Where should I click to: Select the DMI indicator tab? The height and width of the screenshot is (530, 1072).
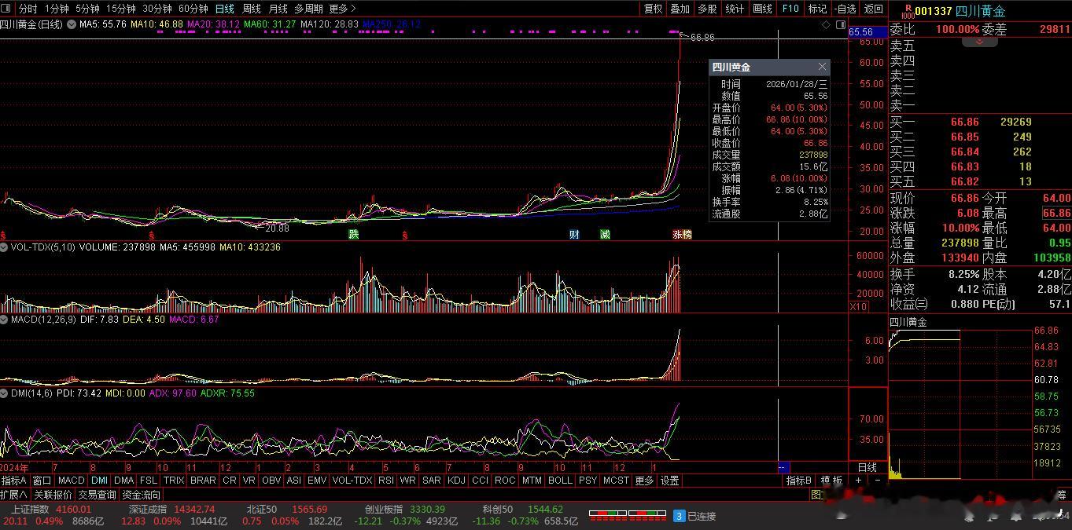[x=99, y=481]
